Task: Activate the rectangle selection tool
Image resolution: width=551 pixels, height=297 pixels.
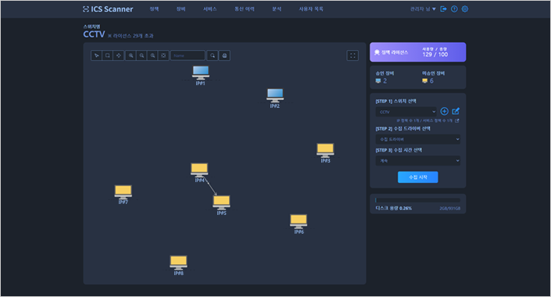Action: tap(108, 55)
